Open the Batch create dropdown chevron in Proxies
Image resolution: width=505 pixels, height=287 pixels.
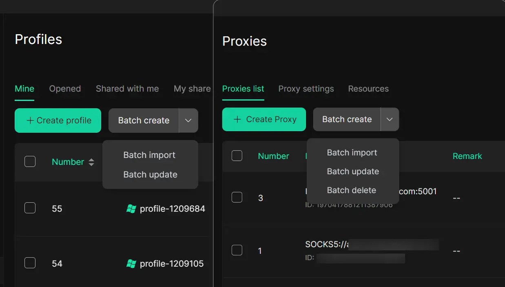390,119
